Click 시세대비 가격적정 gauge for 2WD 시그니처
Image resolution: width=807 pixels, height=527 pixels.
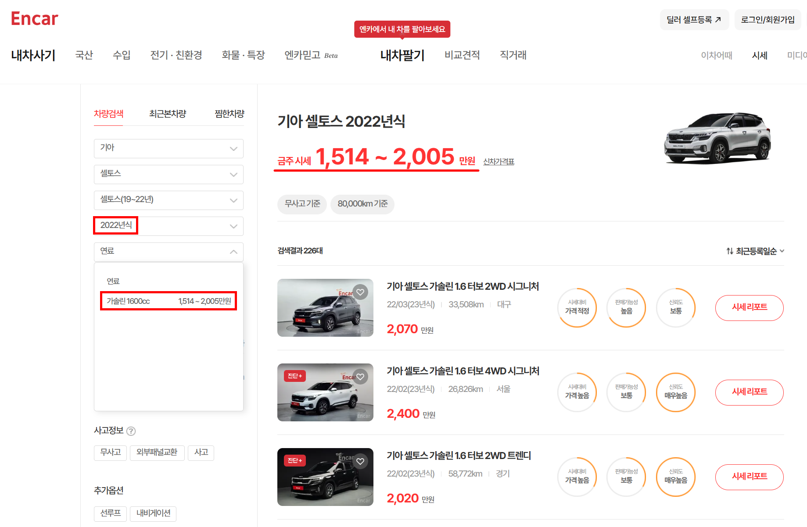click(x=577, y=308)
